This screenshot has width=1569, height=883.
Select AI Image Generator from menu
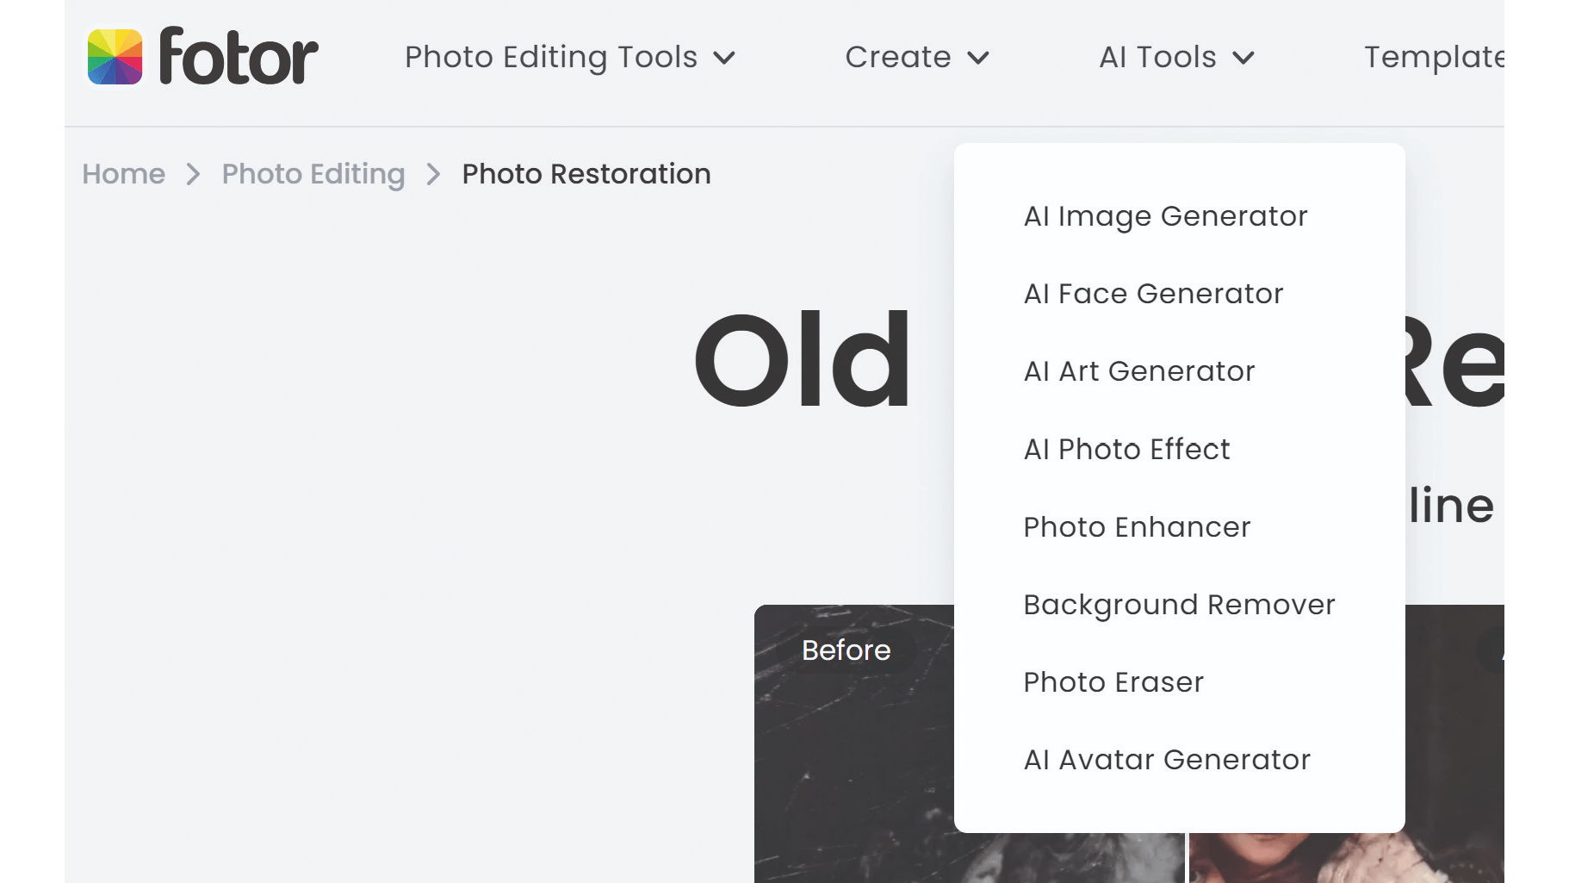(x=1165, y=216)
